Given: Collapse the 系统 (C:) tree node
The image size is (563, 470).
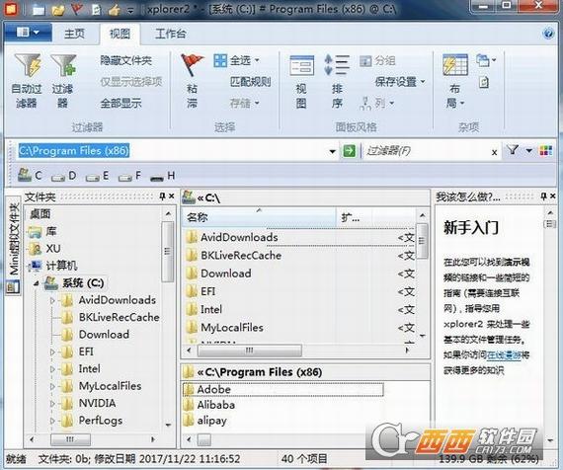Looking at the screenshot, I should [x=37, y=283].
